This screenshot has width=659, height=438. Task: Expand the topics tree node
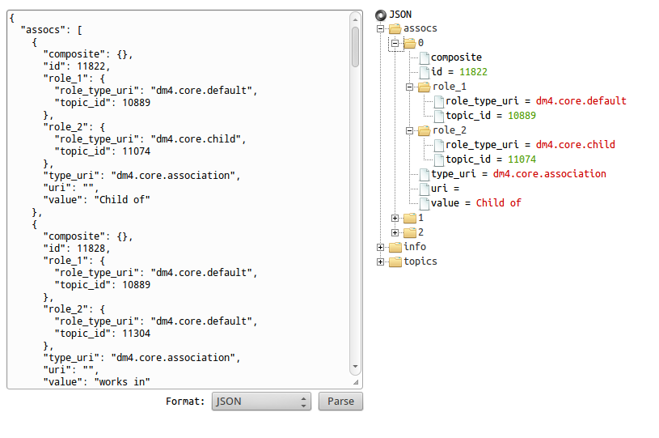coord(381,262)
